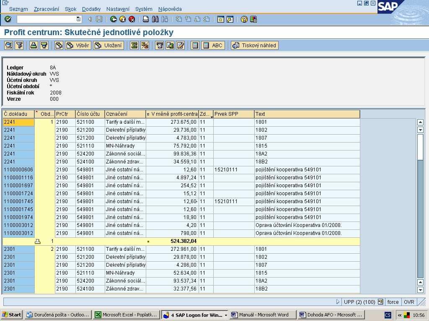Open the status bar system info selector icon
The image size is (429, 321).
(380, 302)
